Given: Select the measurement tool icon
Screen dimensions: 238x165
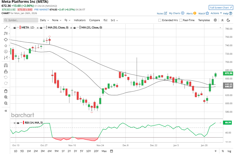Looking at the screenshot, I should pos(6,57).
